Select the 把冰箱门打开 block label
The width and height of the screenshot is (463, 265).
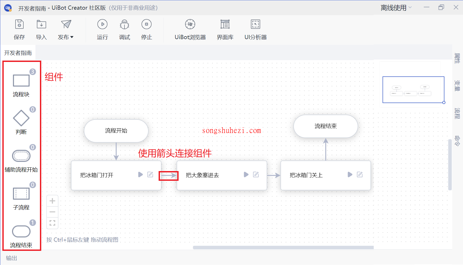pyautogui.click(x=97, y=175)
